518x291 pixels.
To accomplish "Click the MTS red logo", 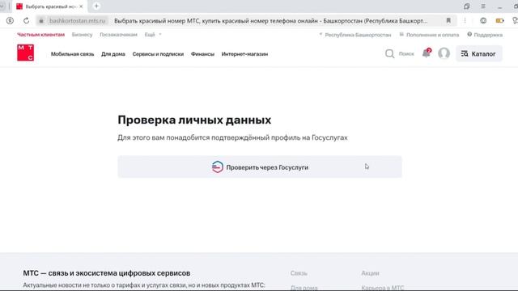I will click(x=25, y=53).
